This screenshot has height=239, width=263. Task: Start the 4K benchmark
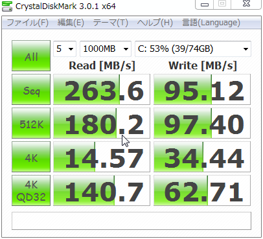click(x=31, y=157)
